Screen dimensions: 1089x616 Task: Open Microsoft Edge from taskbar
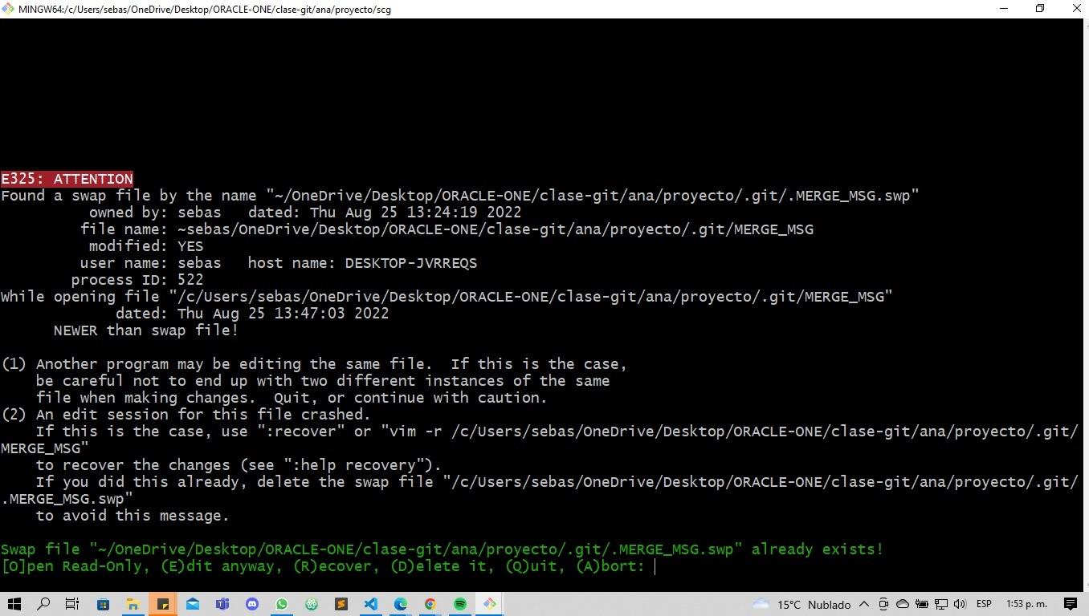click(x=401, y=604)
